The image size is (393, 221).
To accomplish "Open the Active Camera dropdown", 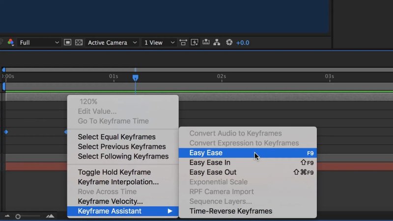I will tap(112, 43).
